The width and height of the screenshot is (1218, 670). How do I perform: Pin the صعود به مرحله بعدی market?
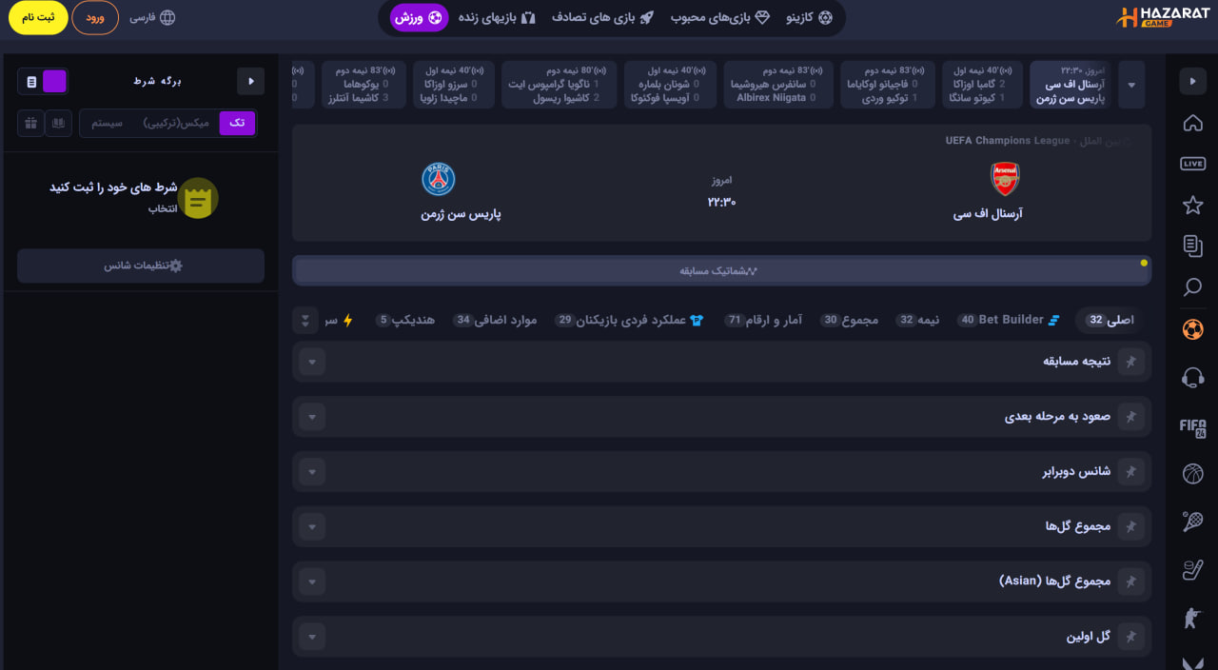click(x=1131, y=417)
